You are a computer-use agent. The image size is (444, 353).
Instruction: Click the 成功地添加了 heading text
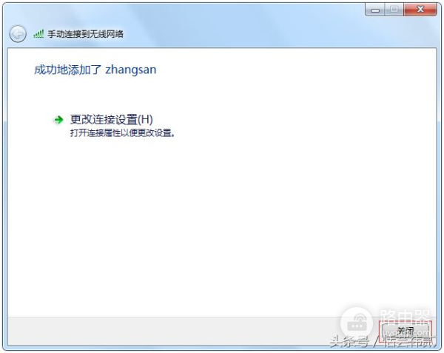pos(67,70)
